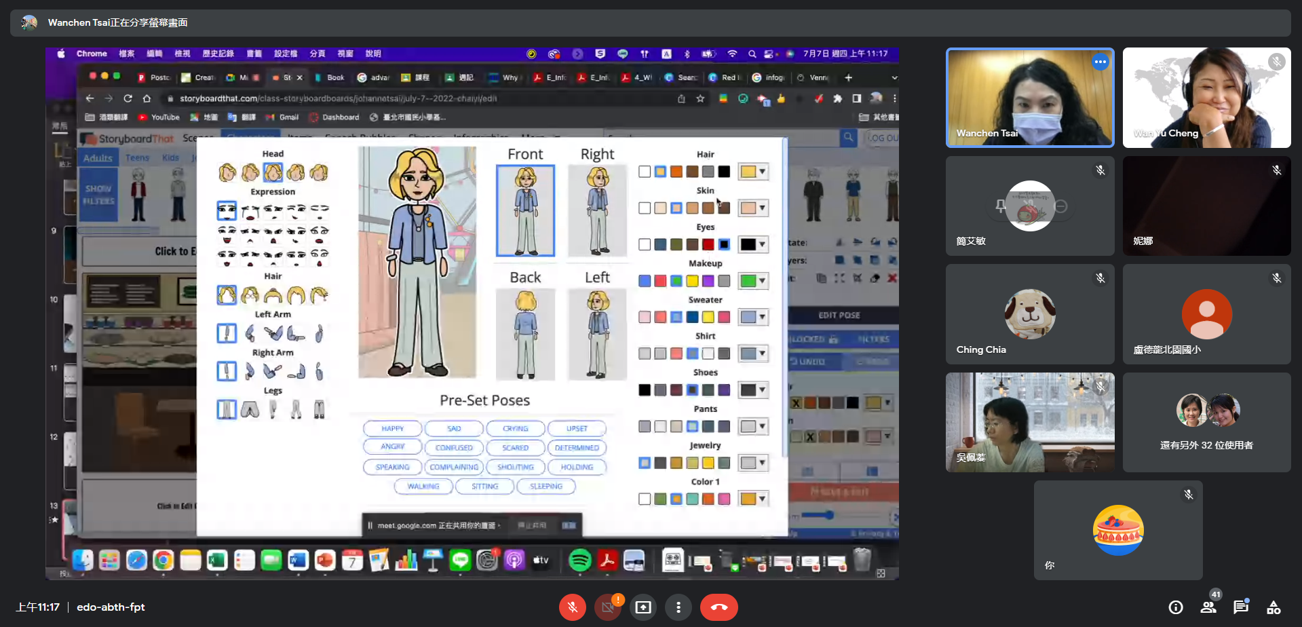Open Spotify from the Mac dock
Viewport: 1302px width, 627px height.
pos(579,560)
